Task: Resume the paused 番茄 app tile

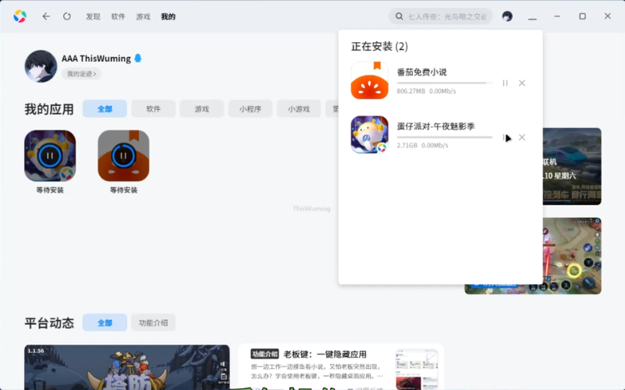Action: [123, 156]
